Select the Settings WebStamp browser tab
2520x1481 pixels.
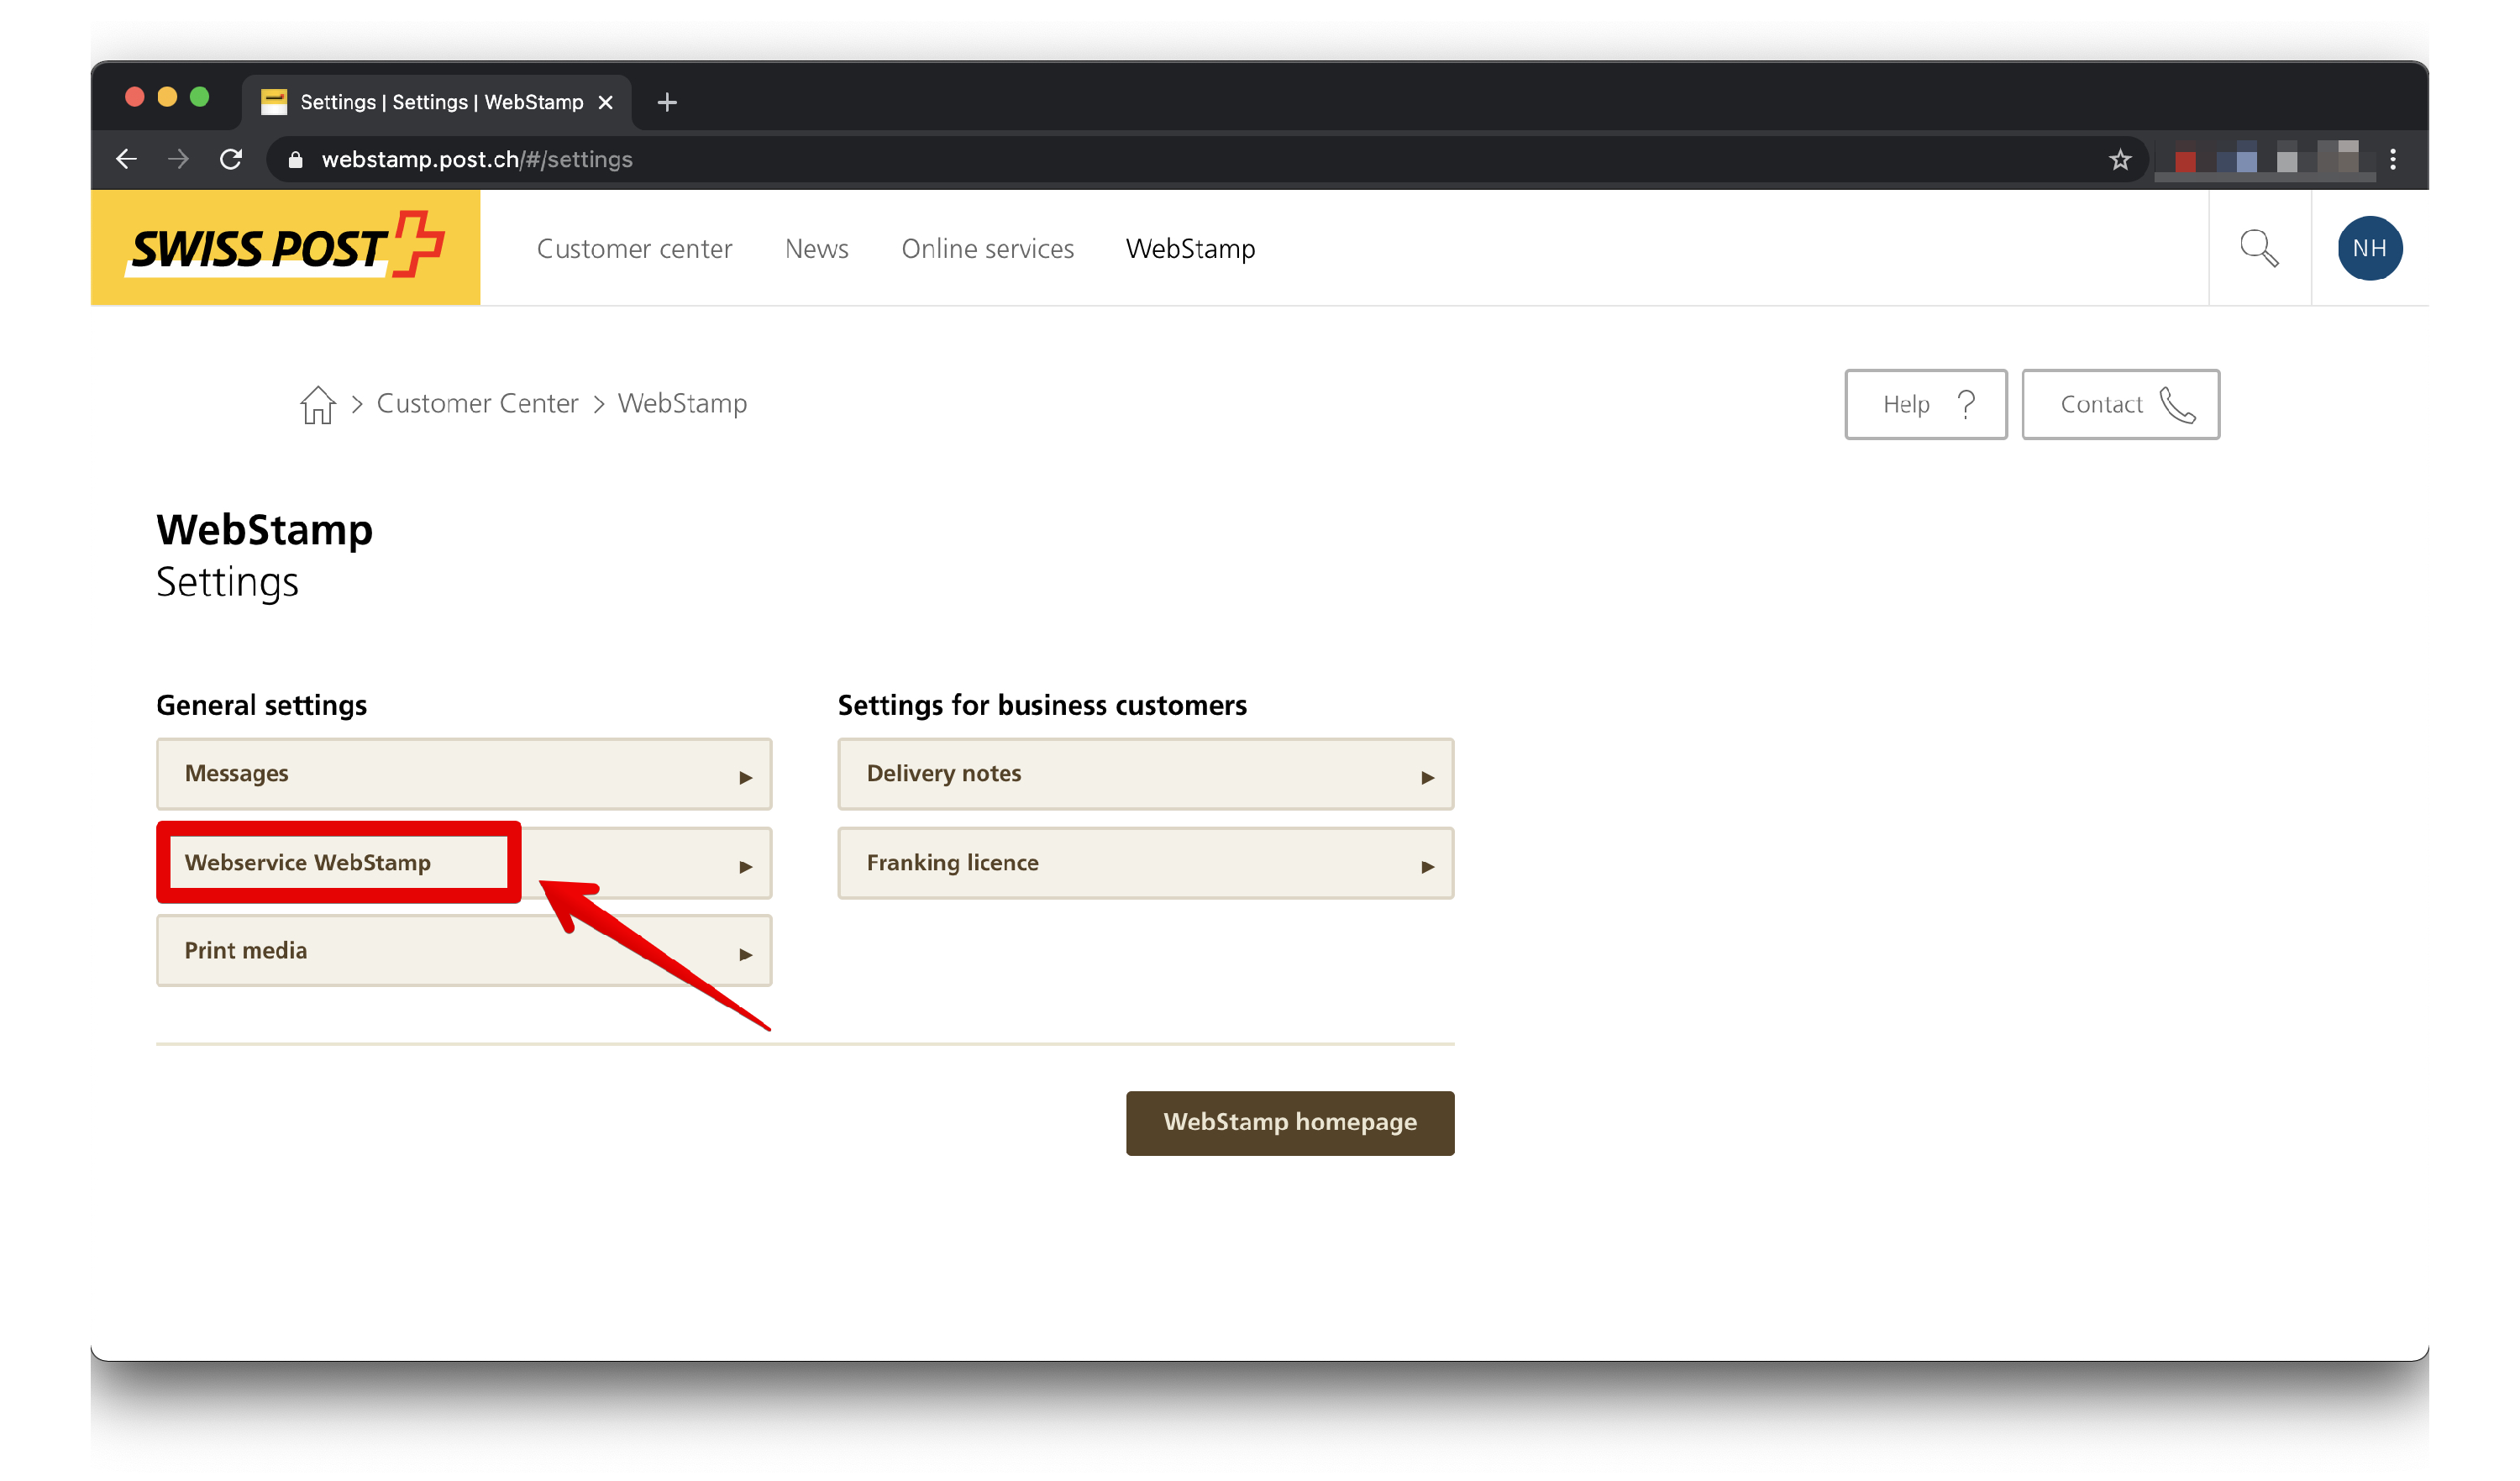[436, 102]
